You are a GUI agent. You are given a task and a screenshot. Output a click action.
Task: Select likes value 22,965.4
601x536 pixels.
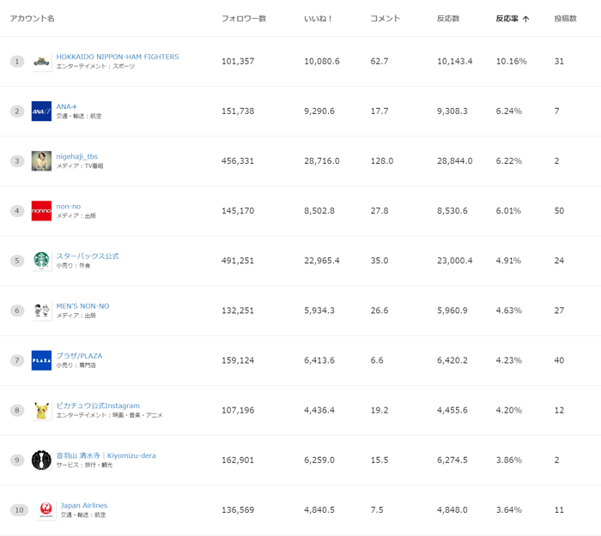pos(322,261)
